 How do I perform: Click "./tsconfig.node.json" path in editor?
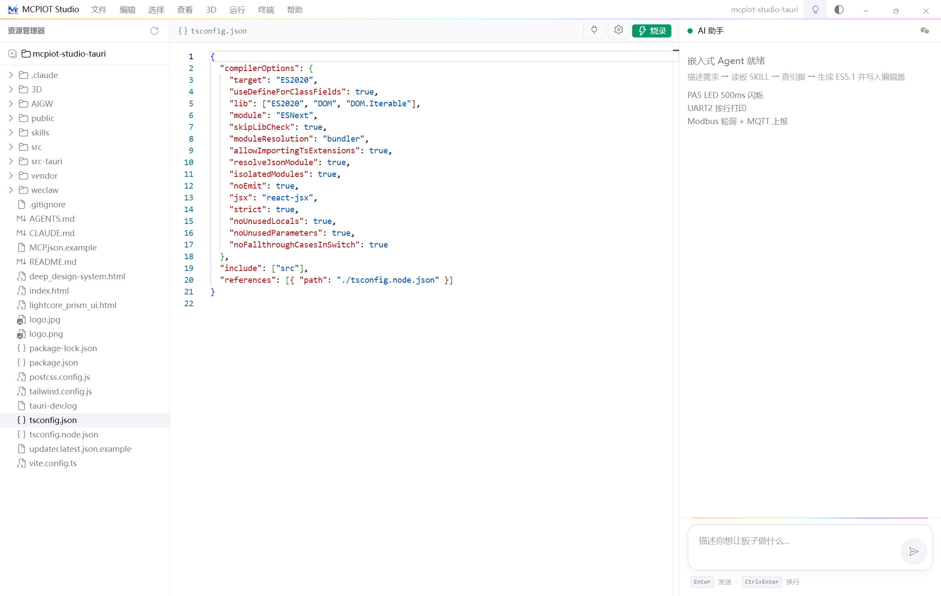pos(388,280)
